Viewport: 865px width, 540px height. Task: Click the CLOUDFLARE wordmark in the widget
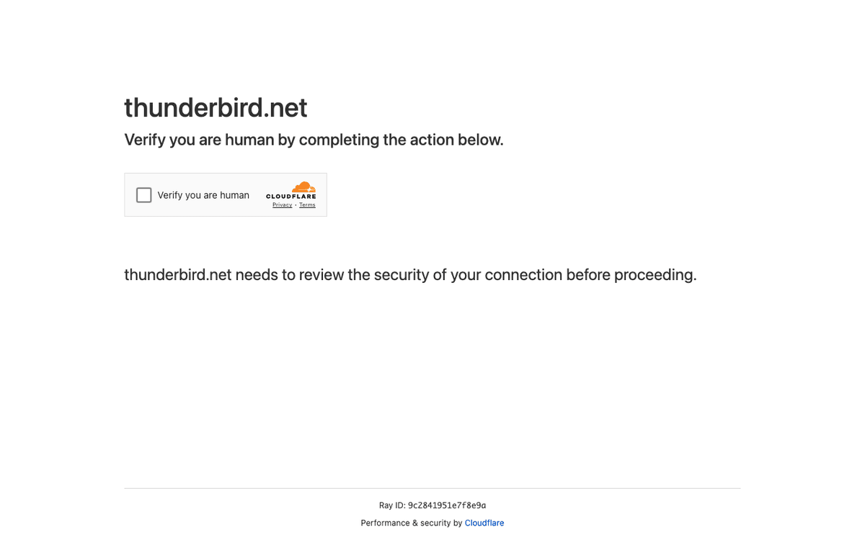tap(290, 195)
